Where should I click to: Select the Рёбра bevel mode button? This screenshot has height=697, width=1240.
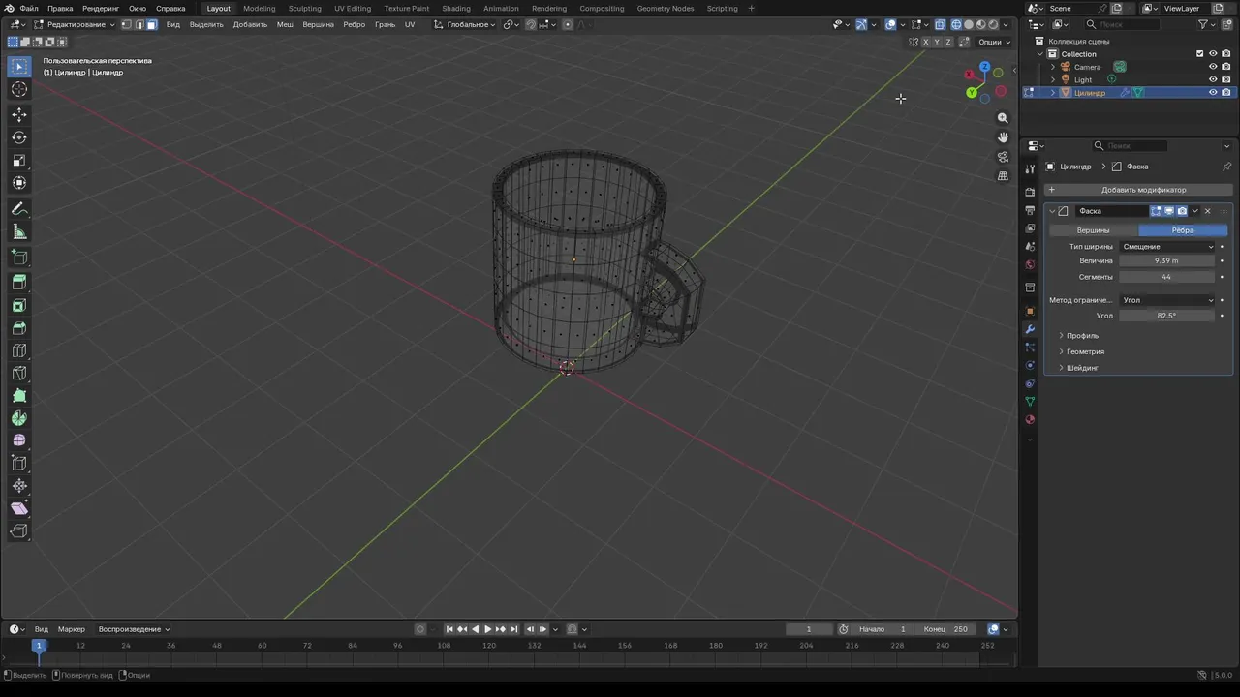1183,230
